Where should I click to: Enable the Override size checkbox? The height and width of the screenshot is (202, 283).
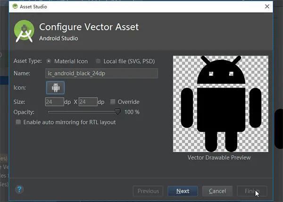pos(113,102)
